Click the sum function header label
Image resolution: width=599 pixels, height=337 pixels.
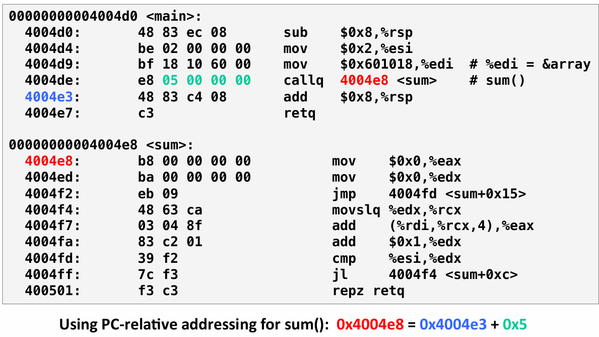101,145
